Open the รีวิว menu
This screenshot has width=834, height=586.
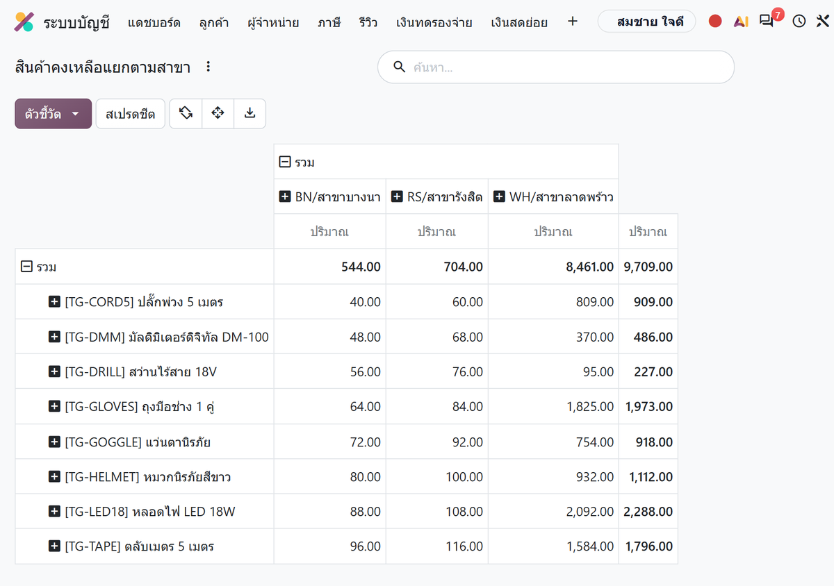point(369,22)
